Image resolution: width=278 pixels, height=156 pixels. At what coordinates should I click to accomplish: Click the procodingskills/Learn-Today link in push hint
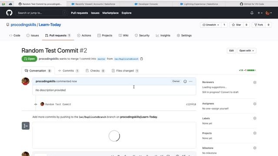pyautogui.click(x=139, y=117)
